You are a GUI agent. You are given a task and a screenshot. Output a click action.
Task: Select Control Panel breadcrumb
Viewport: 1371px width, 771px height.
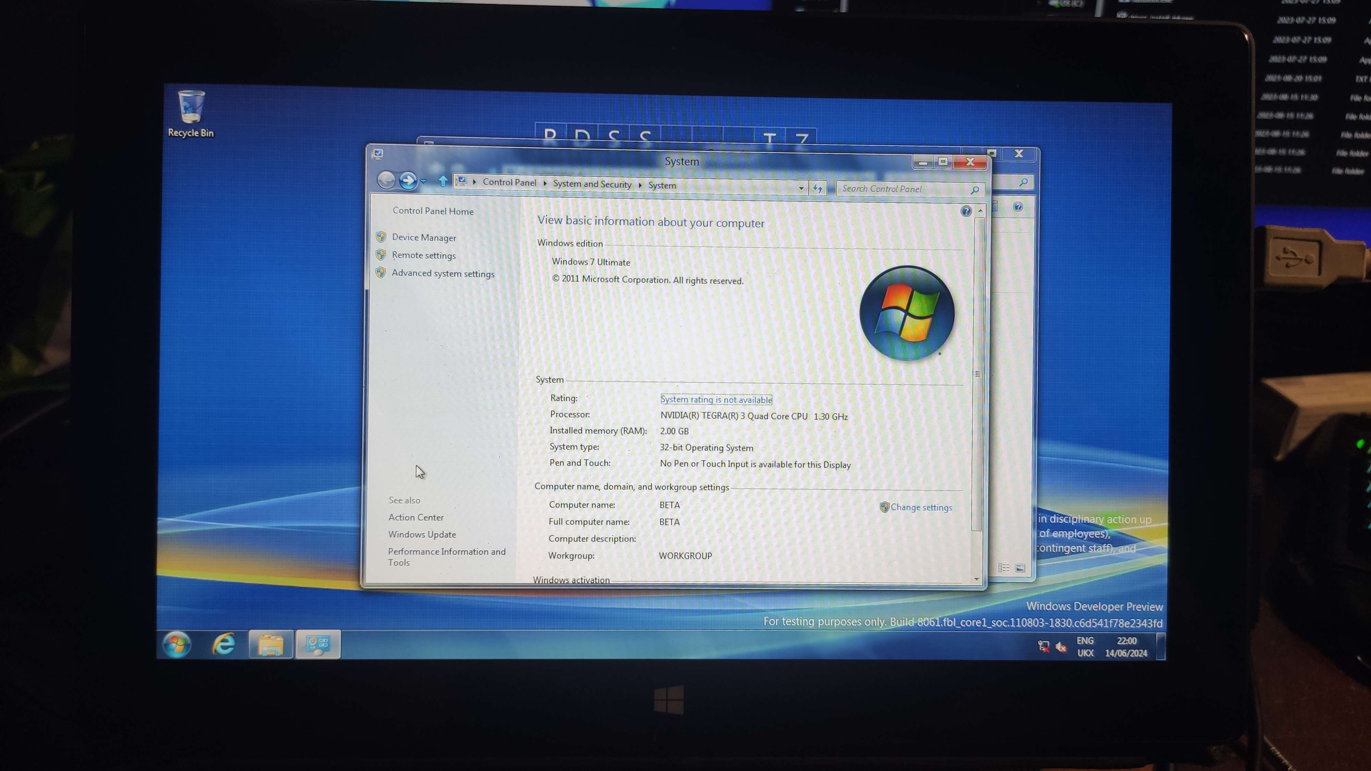(x=509, y=183)
